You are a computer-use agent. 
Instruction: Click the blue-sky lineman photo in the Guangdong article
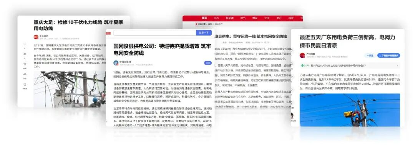tap(350, 110)
